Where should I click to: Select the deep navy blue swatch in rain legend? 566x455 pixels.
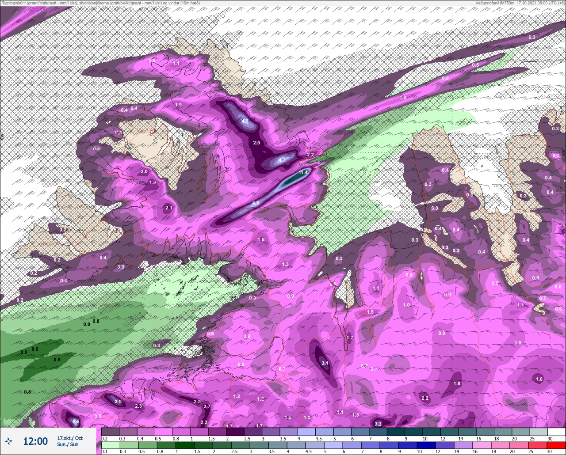tap(426, 445)
